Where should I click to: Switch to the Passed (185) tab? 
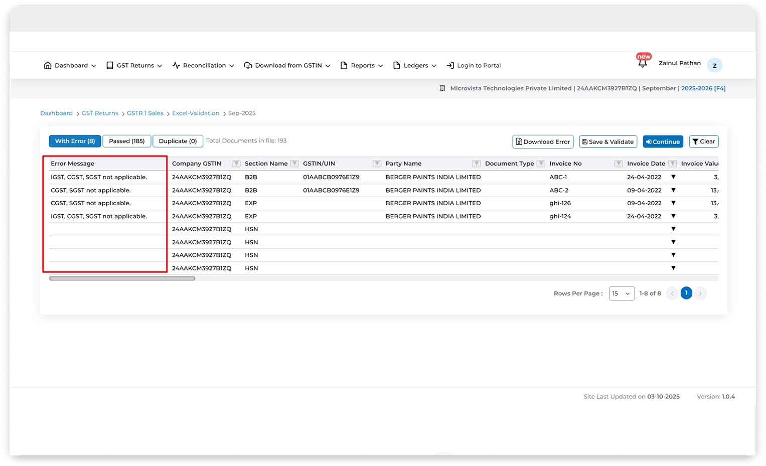(127, 141)
